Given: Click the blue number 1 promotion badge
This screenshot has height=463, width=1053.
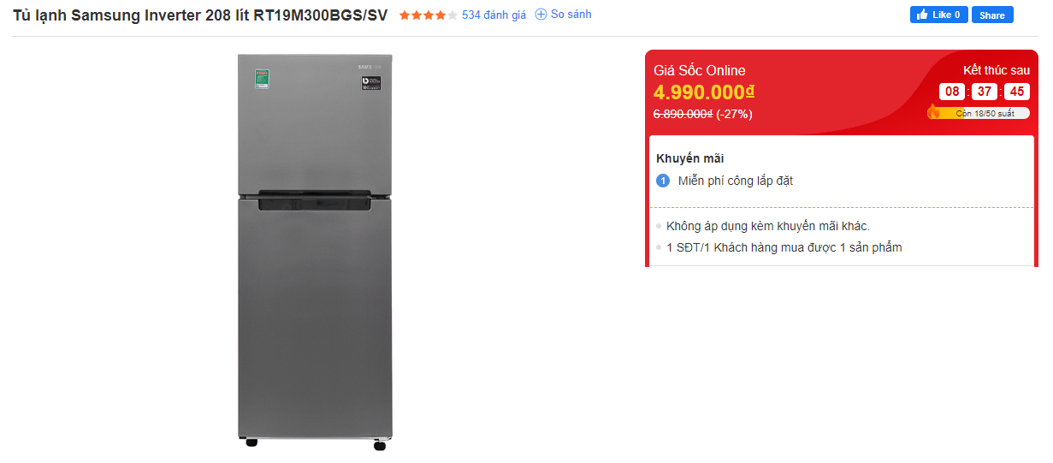Looking at the screenshot, I should pos(662,181).
